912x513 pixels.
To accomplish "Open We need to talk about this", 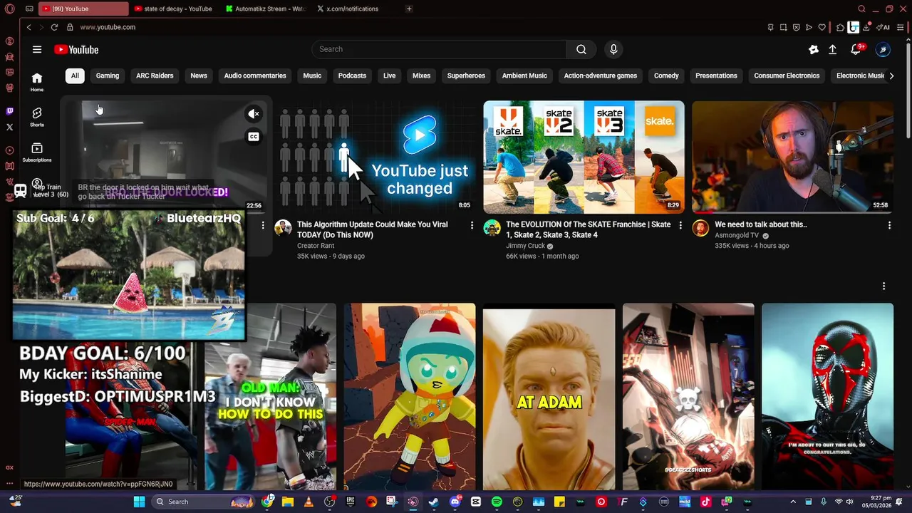I will (x=761, y=224).
